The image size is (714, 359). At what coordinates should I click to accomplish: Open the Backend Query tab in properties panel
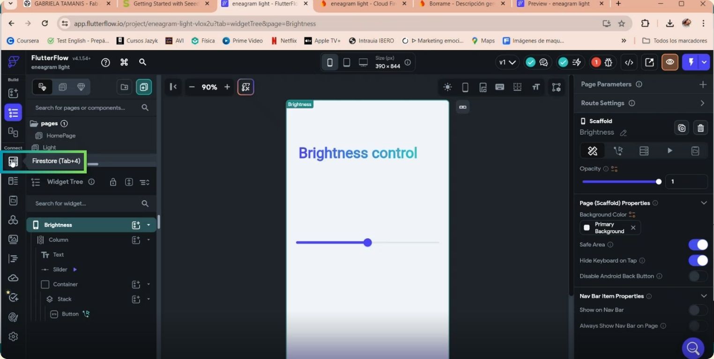[644, 151]
